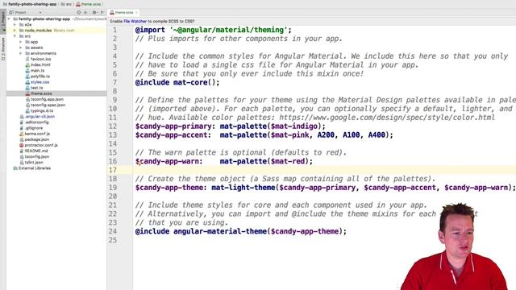This screenshot has height=290, width=516.
Task: Expand the e2e folder arrow
Action: [x=15, y=25]
